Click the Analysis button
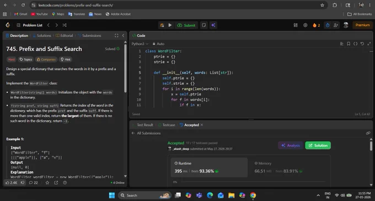Image resolution: width=375 pixels, height=201 pixels. 291,145
